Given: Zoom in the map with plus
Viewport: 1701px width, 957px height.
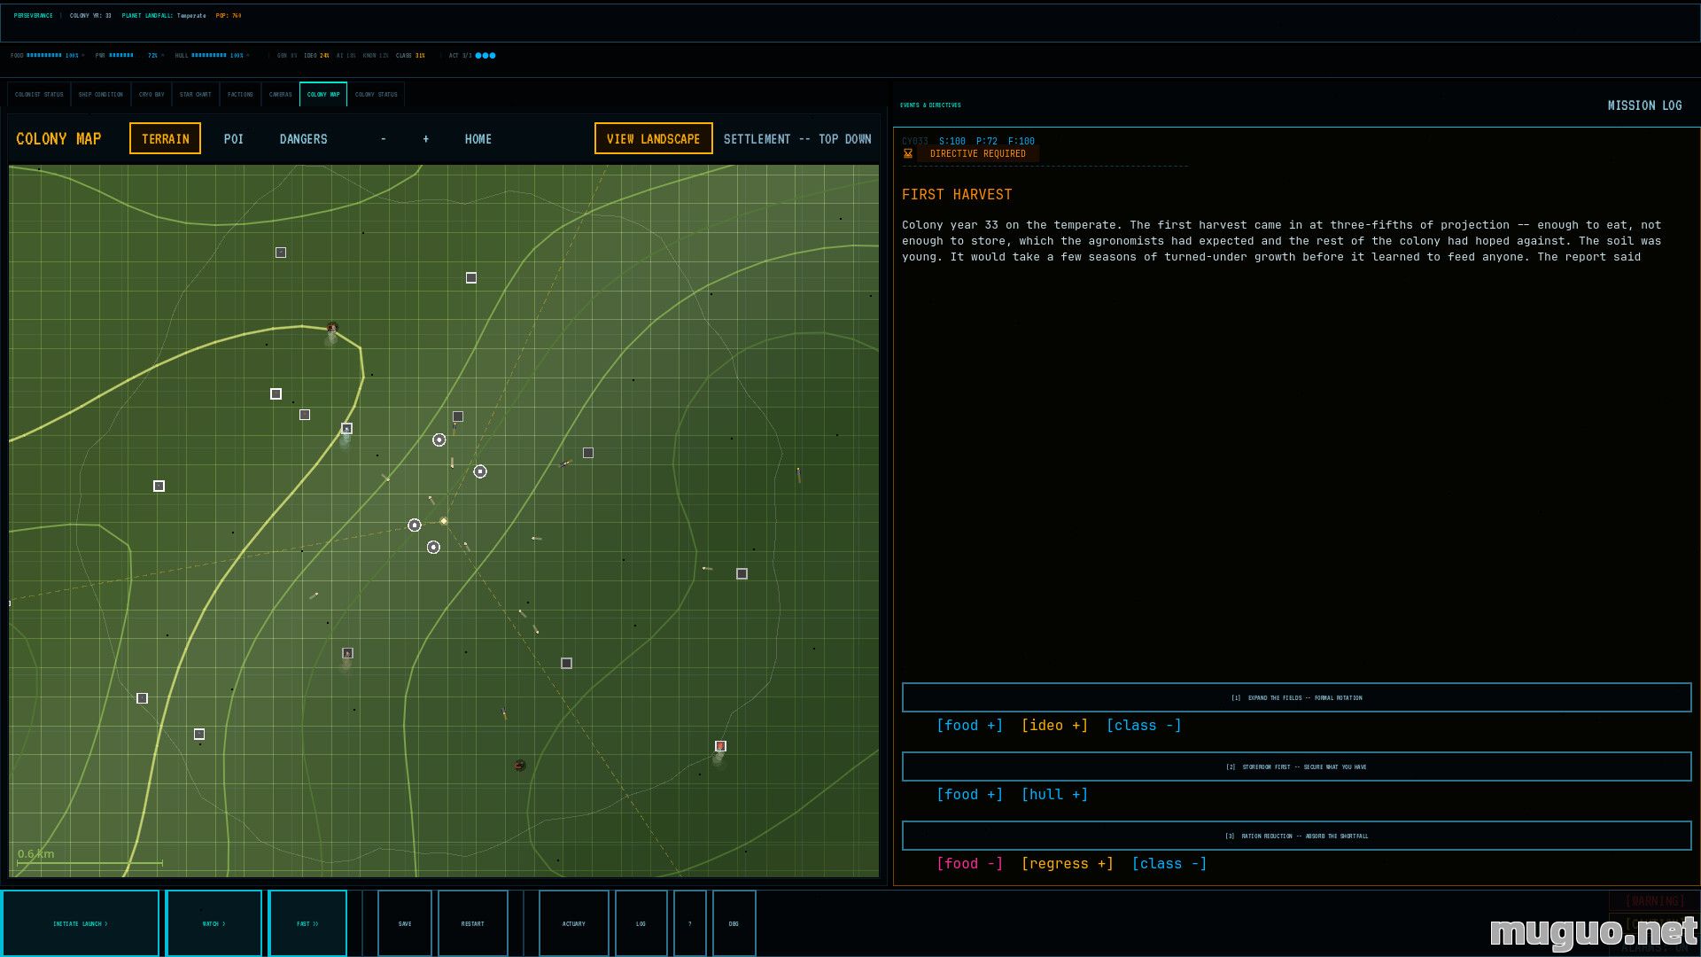Looking at the screenshot, I should point(426,139).
